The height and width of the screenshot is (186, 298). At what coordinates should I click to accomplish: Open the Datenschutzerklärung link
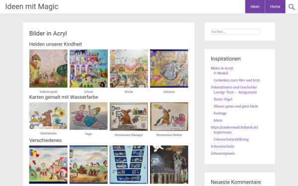231,139
